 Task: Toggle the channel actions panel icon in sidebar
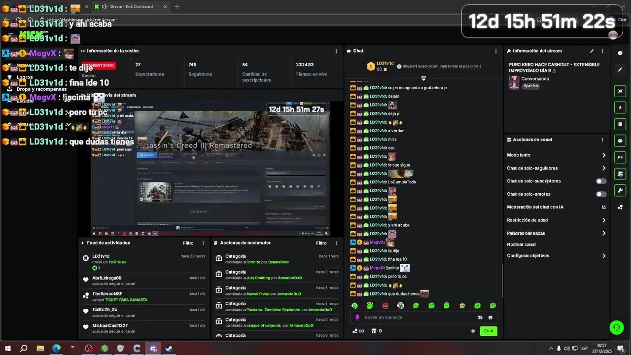pos(620,174)
